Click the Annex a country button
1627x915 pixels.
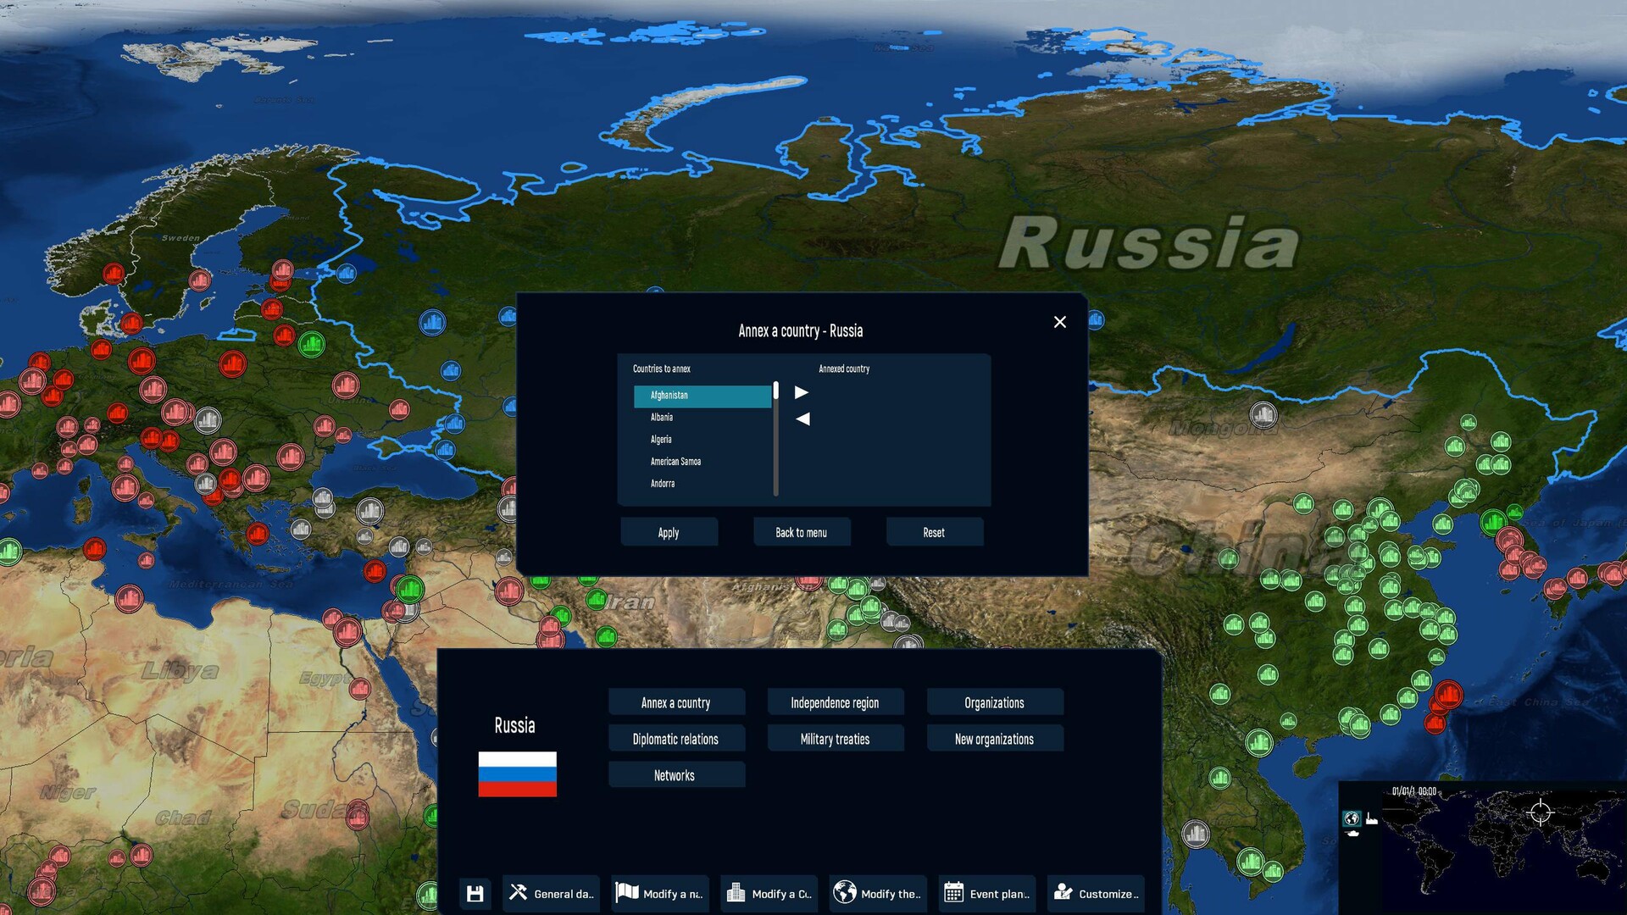pos(675,702)
